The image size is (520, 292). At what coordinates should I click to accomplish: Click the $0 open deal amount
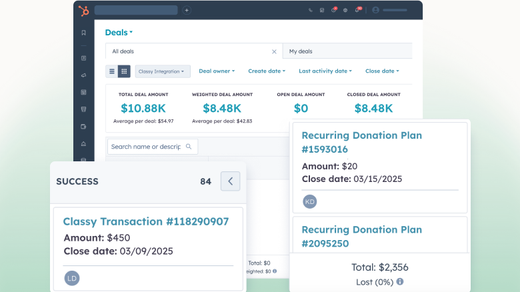[301, 108]
